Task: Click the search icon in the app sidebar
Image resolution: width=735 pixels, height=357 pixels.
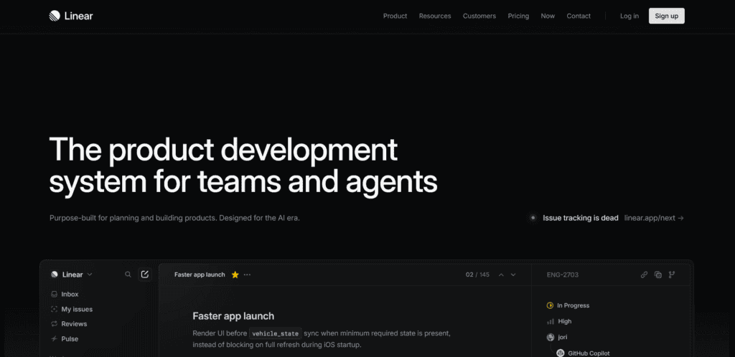Action: tap(128, 275)
